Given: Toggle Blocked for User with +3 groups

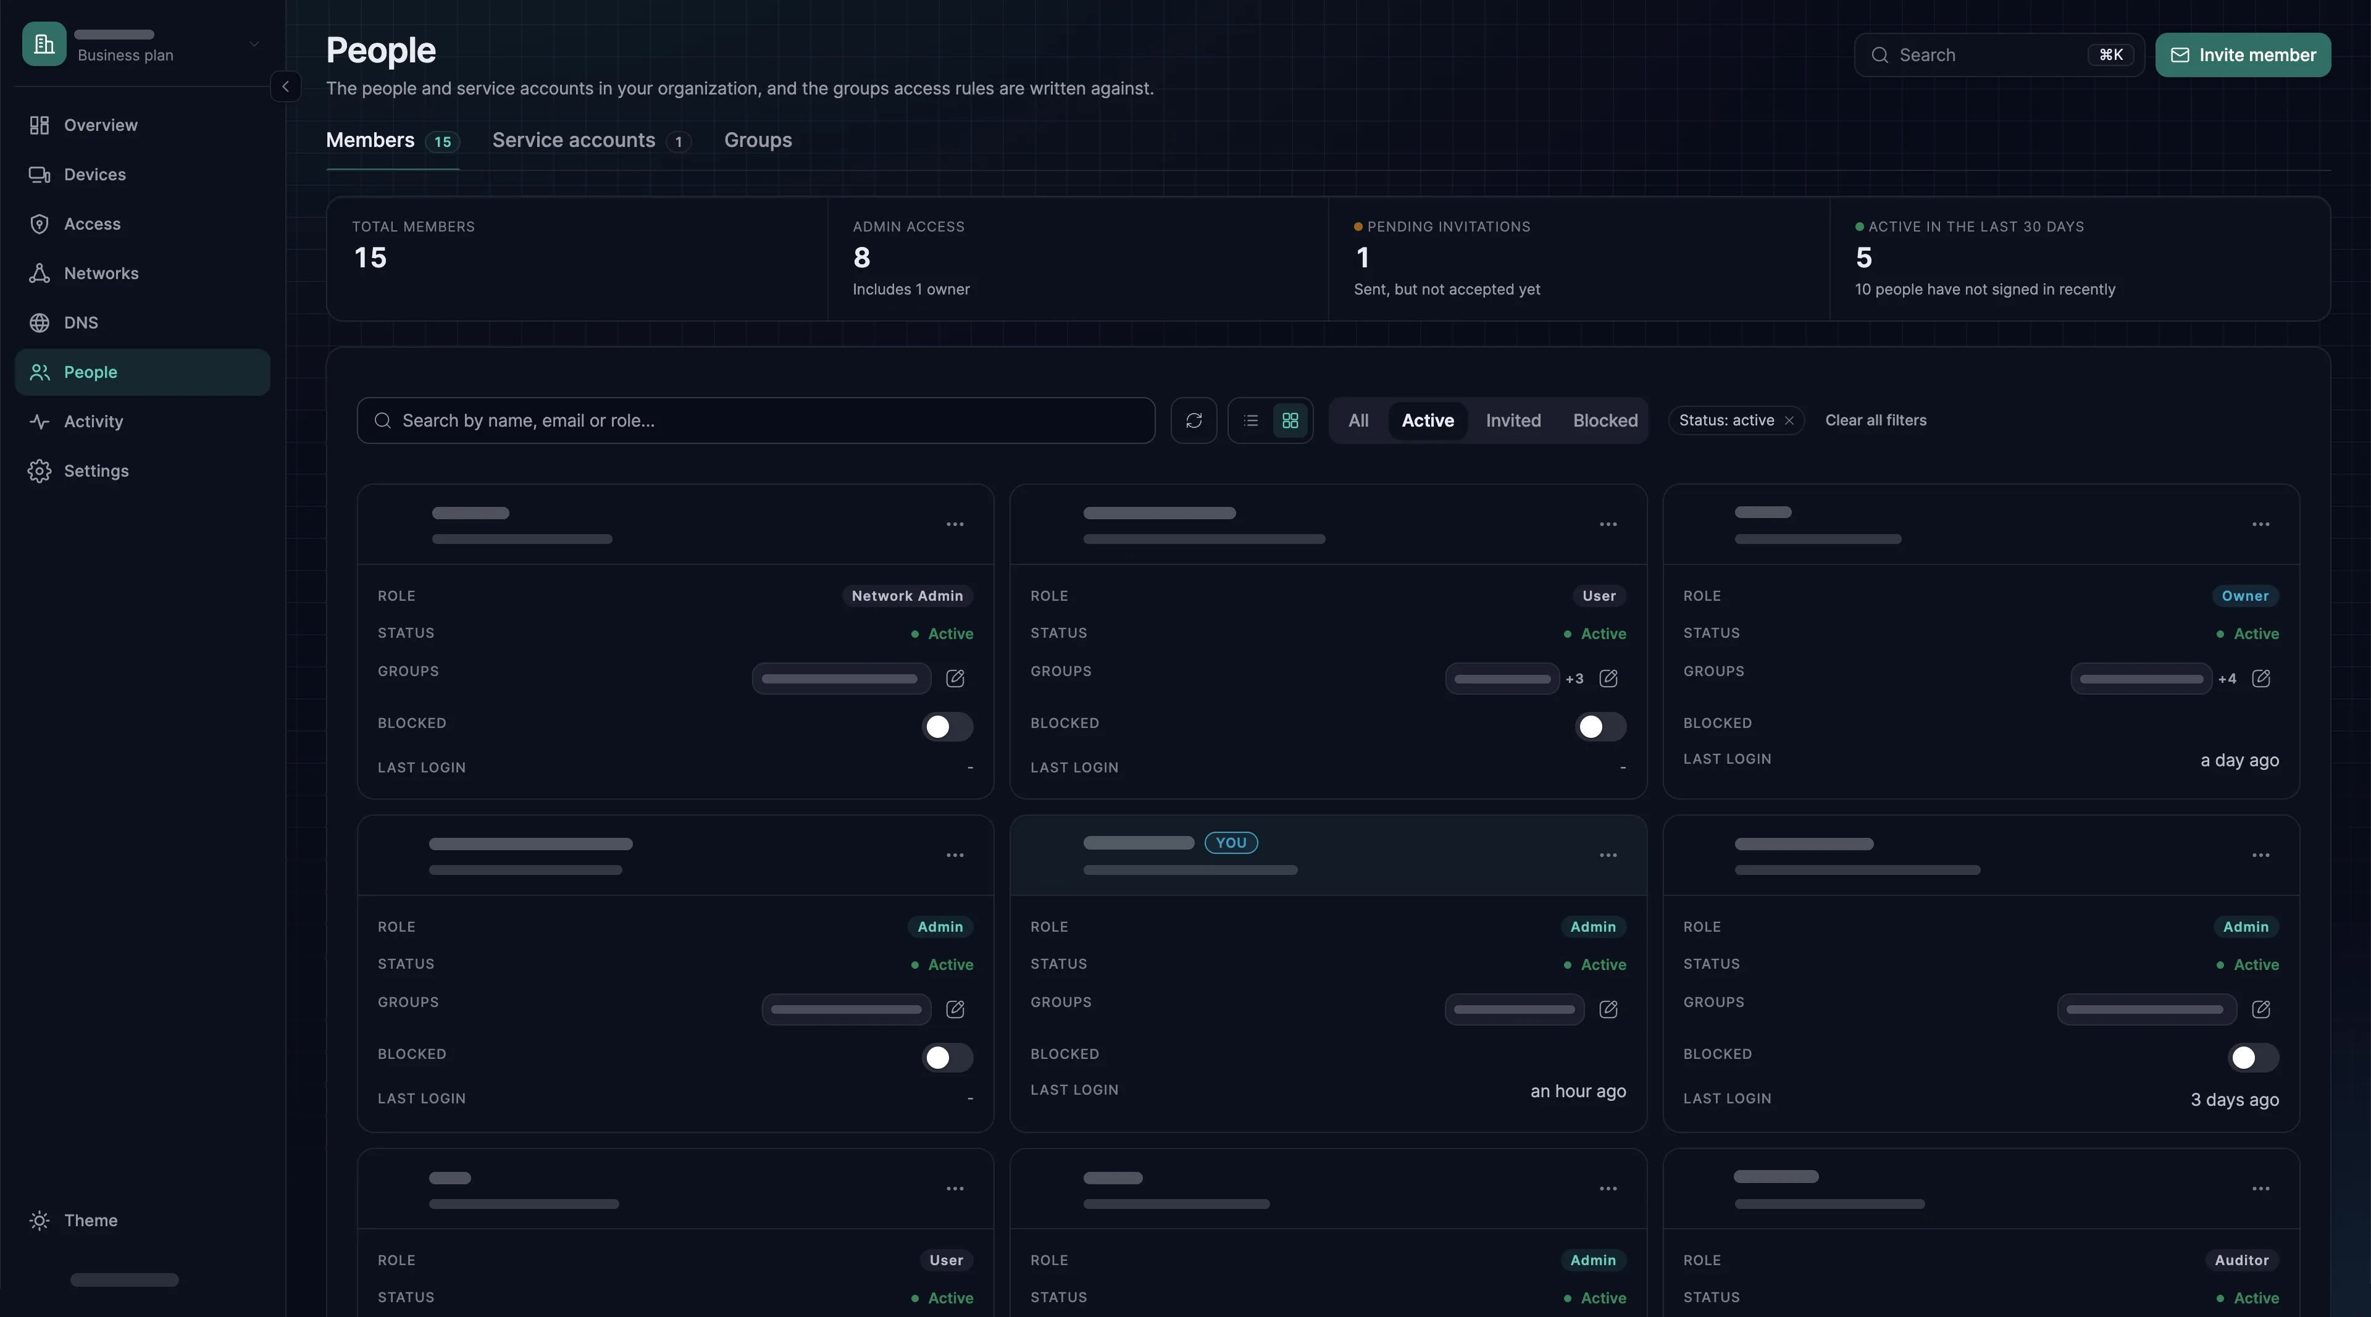Looking at the screenshot, I should pyautogui.click(x=1600, y=727).
